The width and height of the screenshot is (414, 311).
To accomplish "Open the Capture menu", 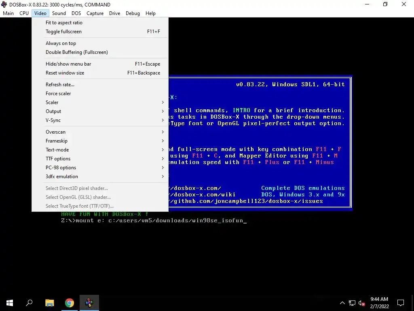I will (95, 13).
